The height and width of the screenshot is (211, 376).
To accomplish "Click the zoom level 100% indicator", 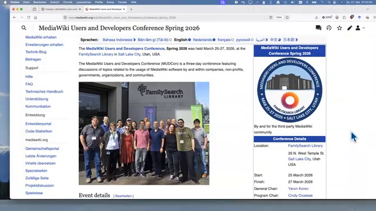I will tap(278, 18).
